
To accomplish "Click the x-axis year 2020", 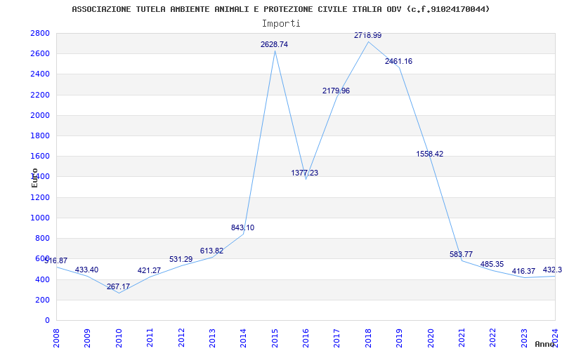I will coord(431,338).
